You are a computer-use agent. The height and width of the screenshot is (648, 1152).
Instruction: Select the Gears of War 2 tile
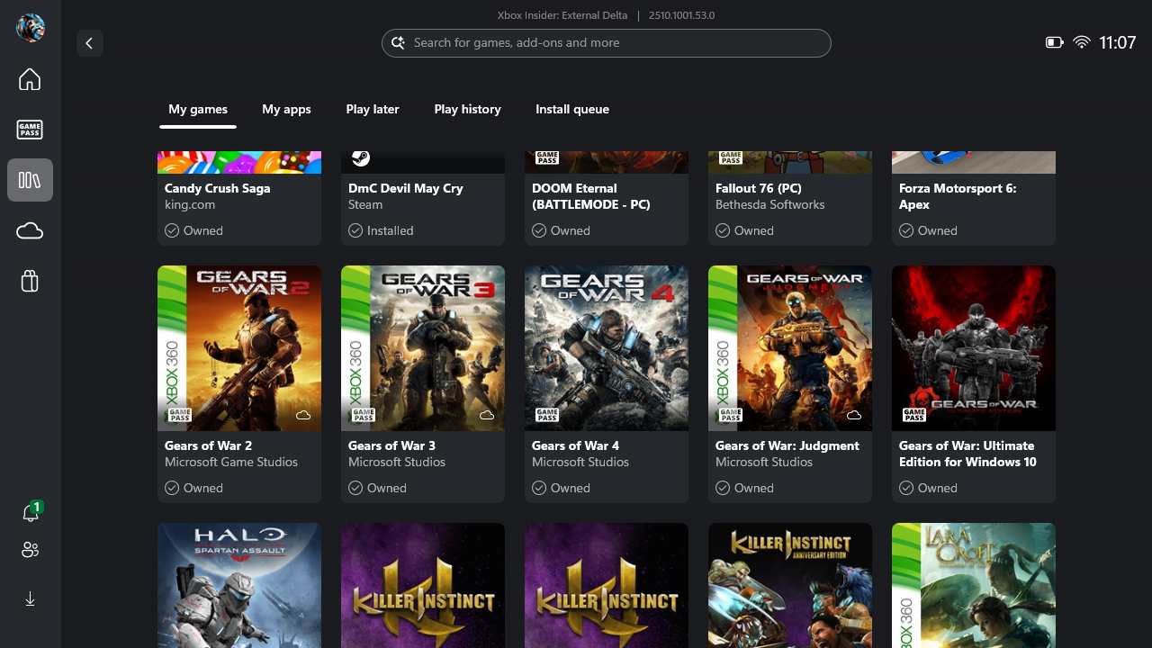coord(239,383)
